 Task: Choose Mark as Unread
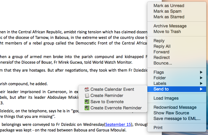(177, 6)
